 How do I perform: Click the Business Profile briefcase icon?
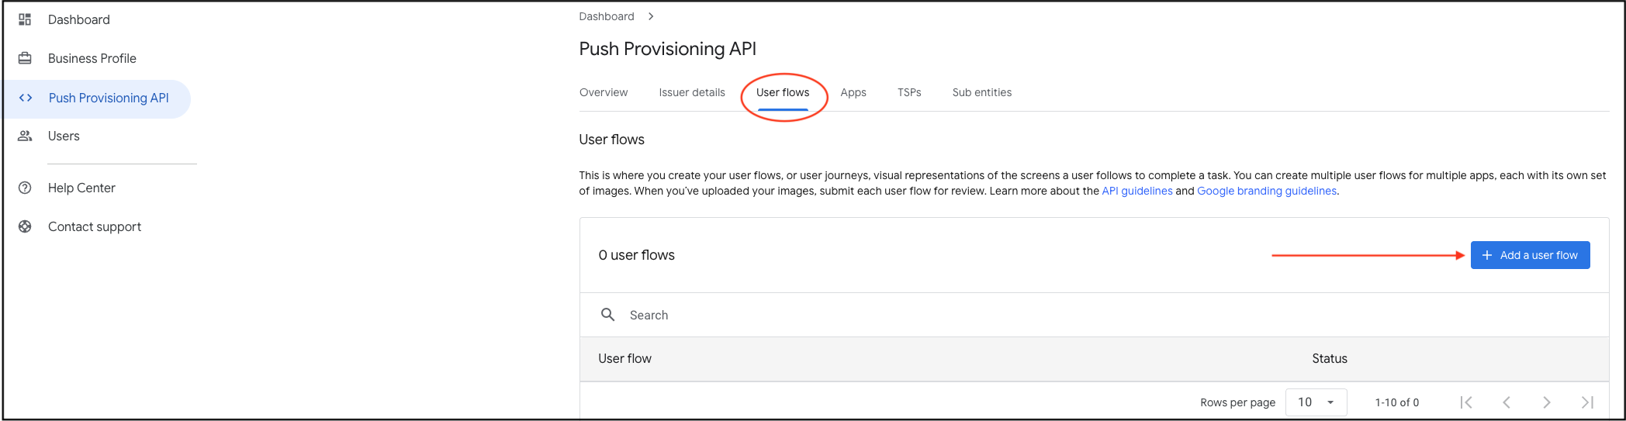[25, 58]
